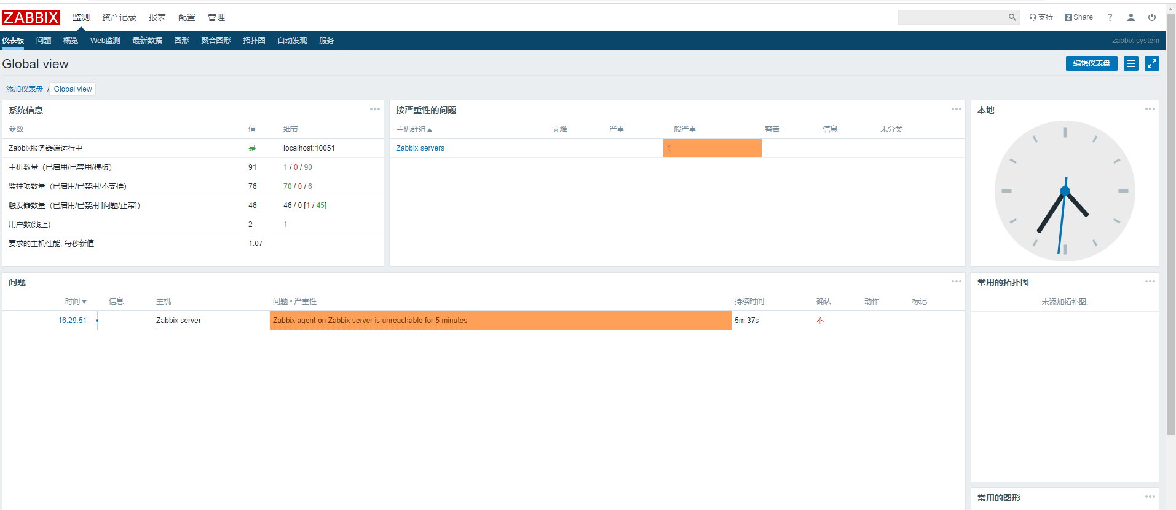Click the red 不 acknowledge status

820,321
